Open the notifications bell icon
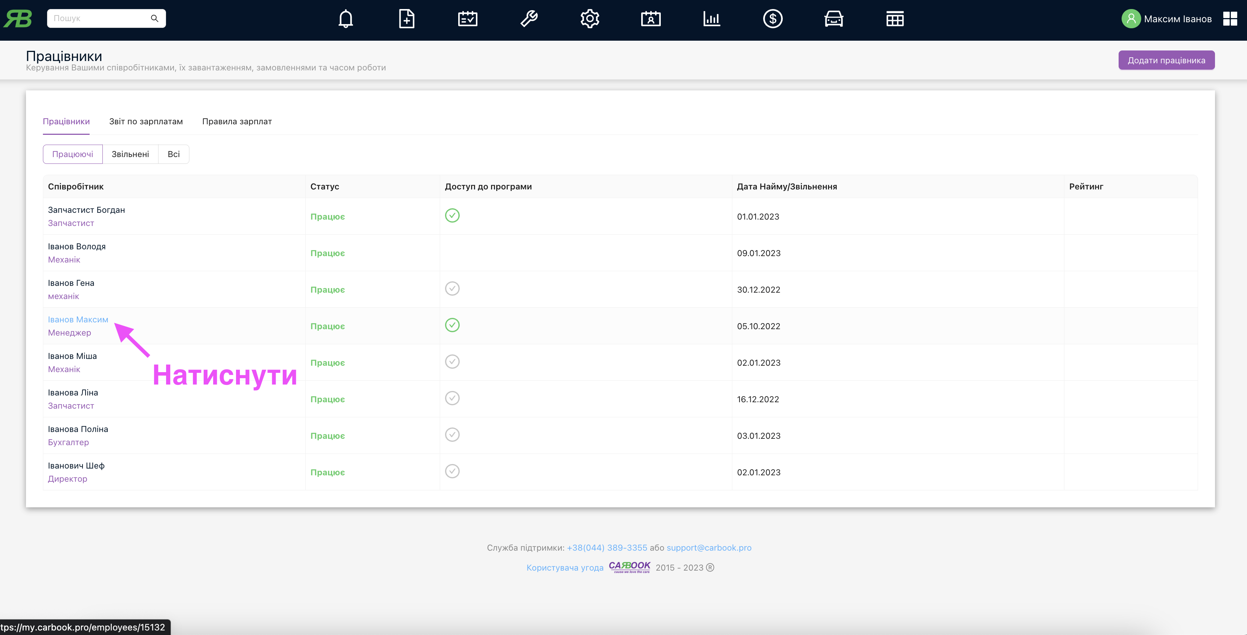 coord(346,19)
